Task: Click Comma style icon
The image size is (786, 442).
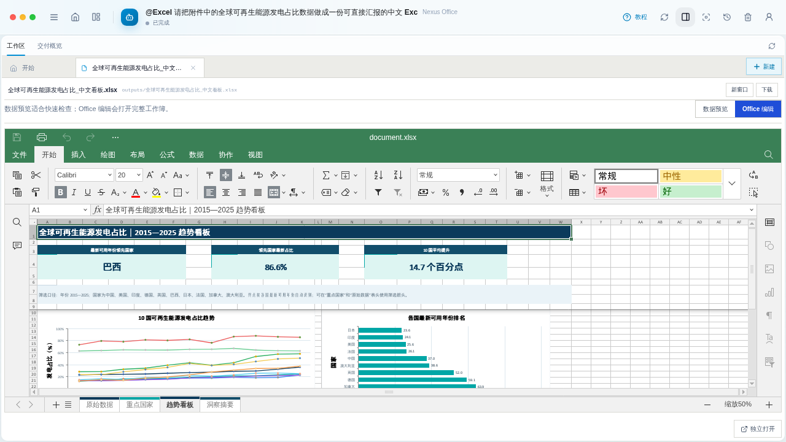Action: 462,192
